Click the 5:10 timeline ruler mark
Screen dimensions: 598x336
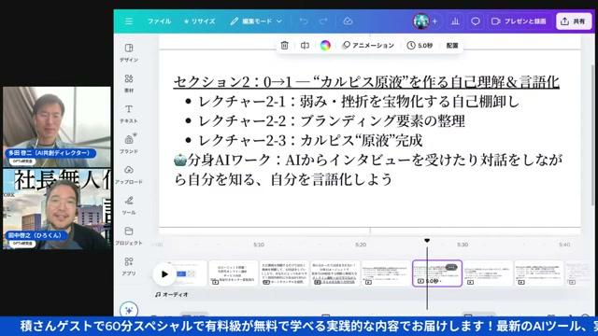pyautogui.click(x=259, y=245)
